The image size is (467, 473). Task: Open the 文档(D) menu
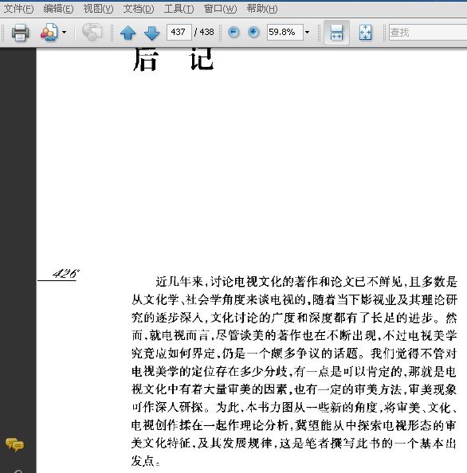pos(139,9)
